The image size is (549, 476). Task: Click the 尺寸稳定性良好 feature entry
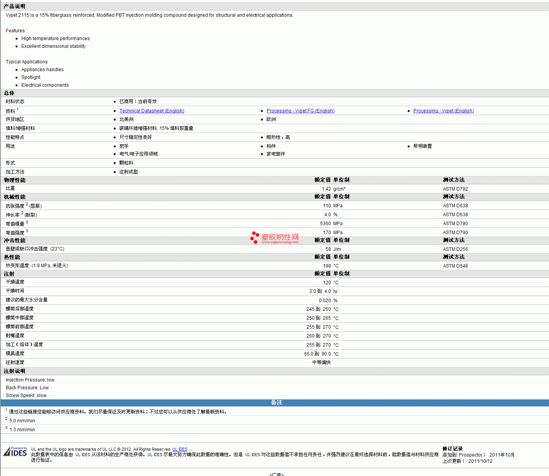pos(136,137)
